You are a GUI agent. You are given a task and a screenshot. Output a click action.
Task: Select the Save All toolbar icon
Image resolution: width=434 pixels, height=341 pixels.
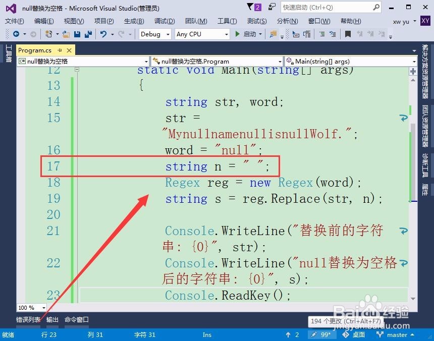click(x=89, y=34)
